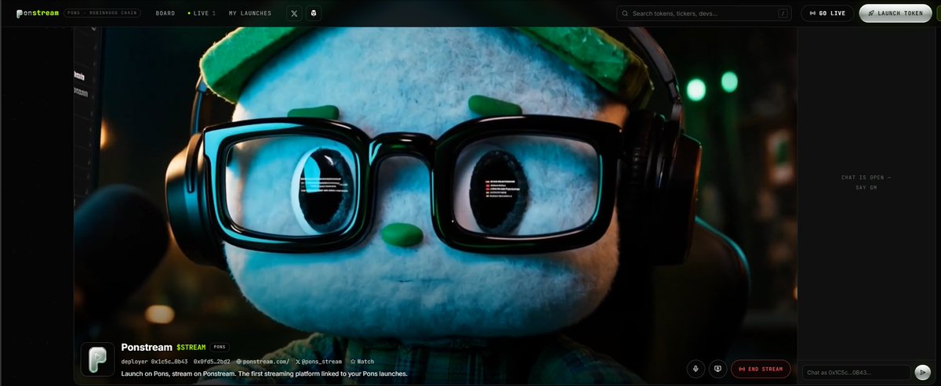End the stream with End Stream button

coord(761,370)
